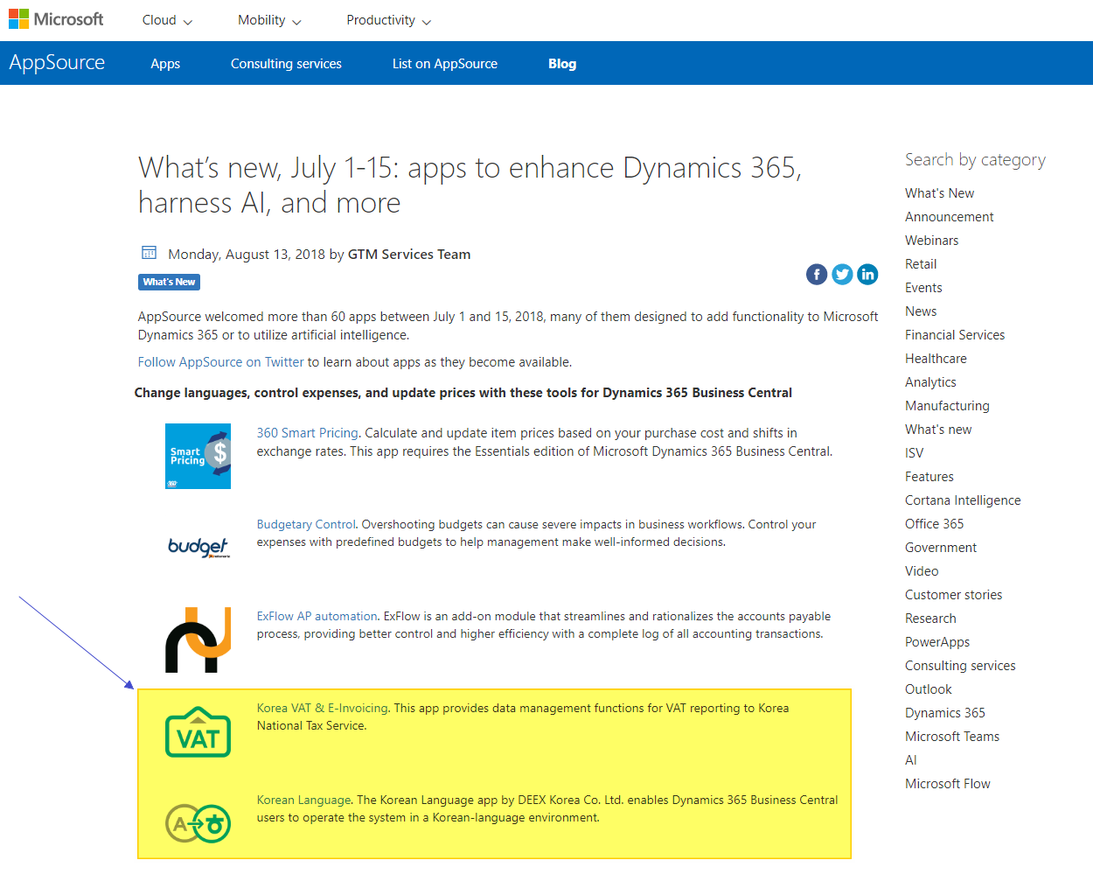Image resolution: width=1093 pixels, height=874 pixels.
Task: Select the Financial Services category
Action: pos(955,335)
